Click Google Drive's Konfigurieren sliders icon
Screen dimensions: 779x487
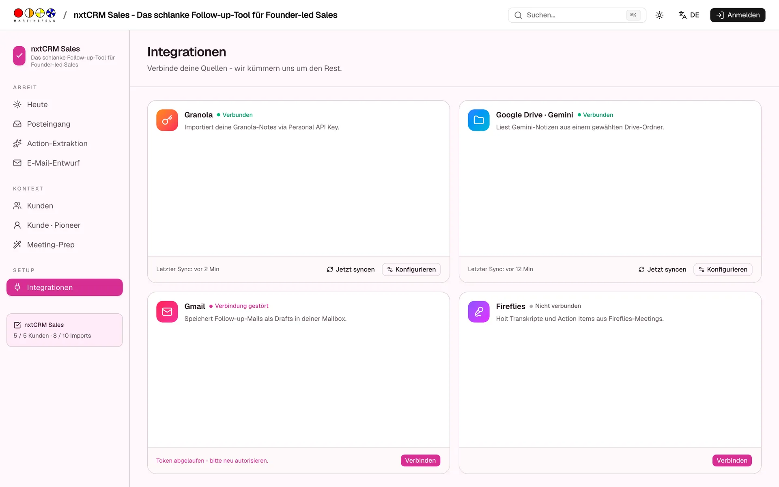coord(702,269)
